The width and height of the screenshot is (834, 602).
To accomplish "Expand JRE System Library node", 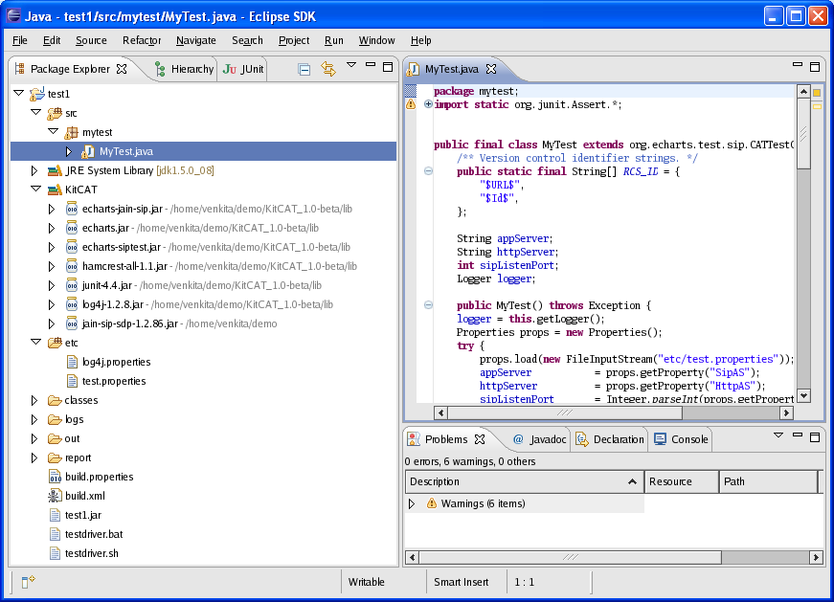I will [x=34, y=170].
